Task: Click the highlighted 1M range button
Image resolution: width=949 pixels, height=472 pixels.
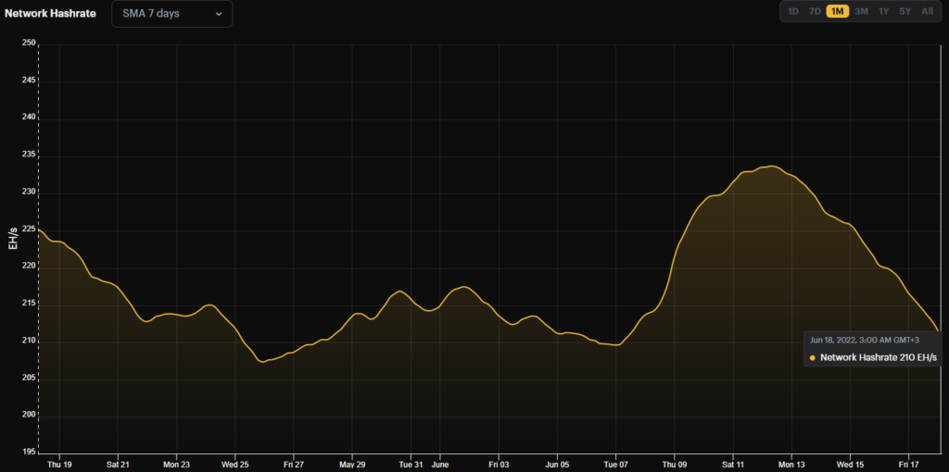Action: tap(837, 11)
